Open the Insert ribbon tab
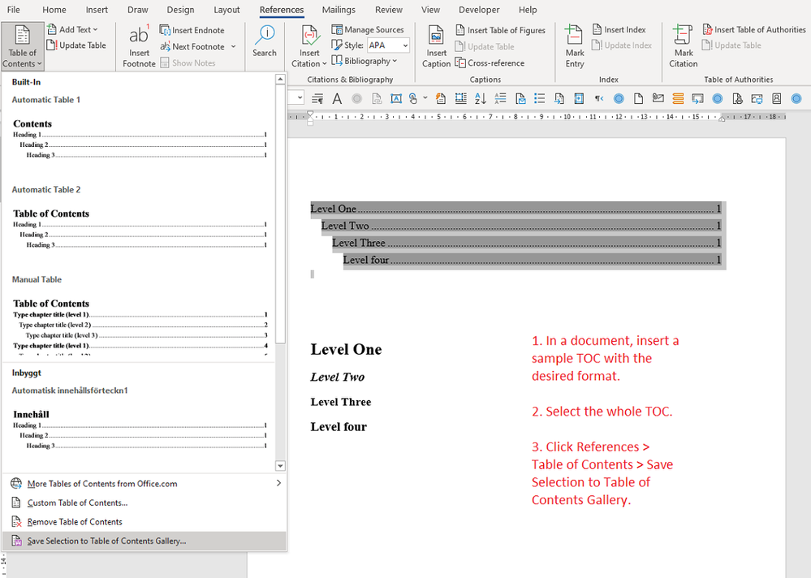 97,10
